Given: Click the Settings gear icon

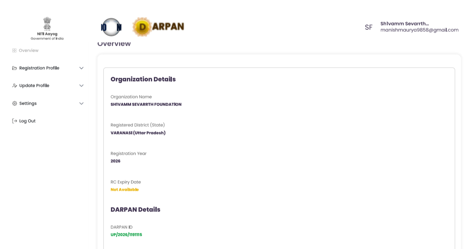Looking at the screenshot, I should coord(14,104).
